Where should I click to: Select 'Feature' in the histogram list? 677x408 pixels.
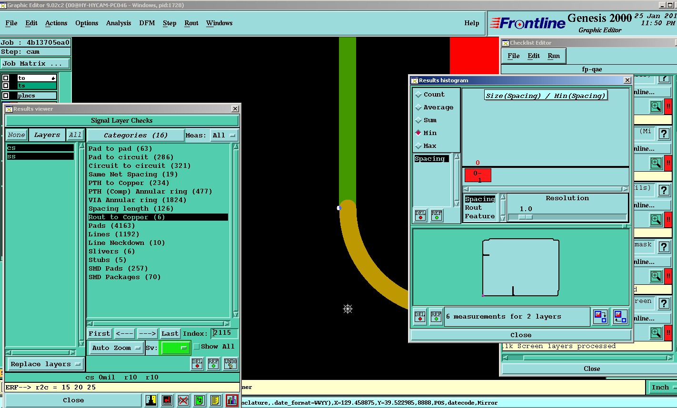coord(480,216)
